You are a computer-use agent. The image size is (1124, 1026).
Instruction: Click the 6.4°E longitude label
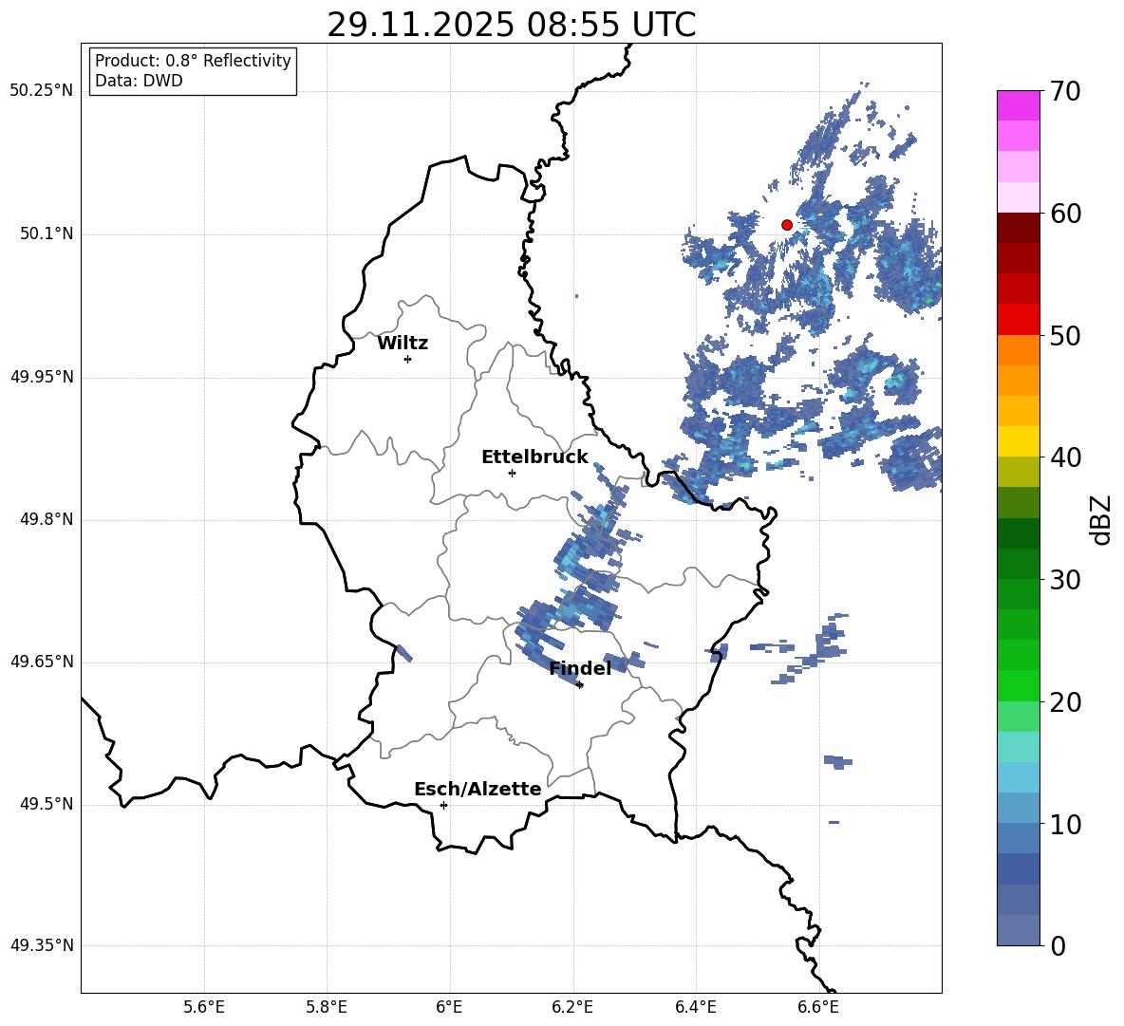tap(695, 1007)
